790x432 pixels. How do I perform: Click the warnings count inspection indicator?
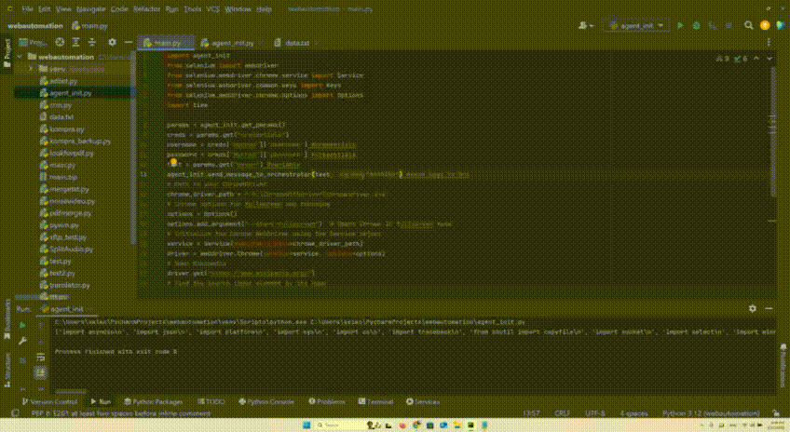click(x=722, y=59)
